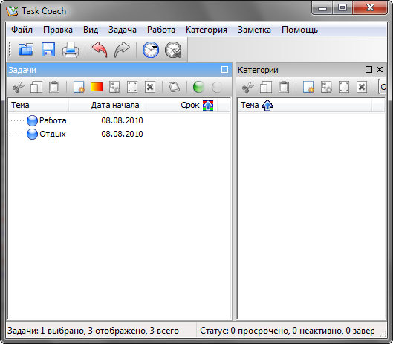Screen dimensions: 393x344
Task: Select the Работа task row
Action: (x=119, y=120)
